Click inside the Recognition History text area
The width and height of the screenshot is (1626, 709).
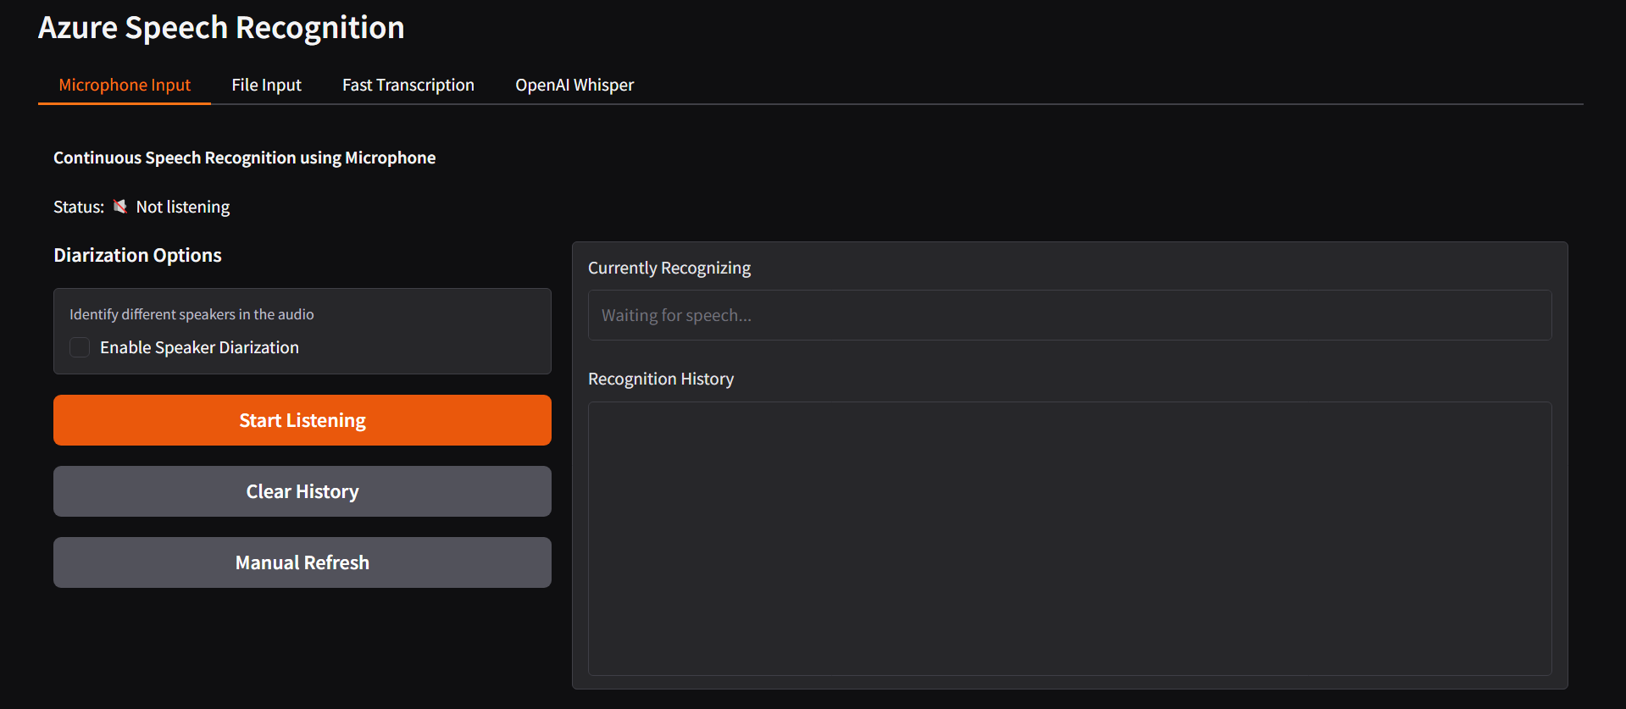click(x=1069, y=538)
